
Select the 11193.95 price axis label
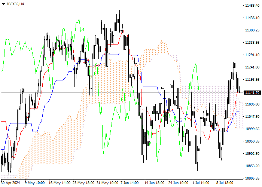pyautogui.click(x=252, y=79)
